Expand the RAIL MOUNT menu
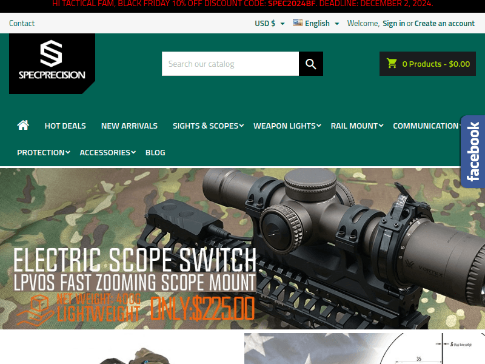 click(x=354, y=126)
